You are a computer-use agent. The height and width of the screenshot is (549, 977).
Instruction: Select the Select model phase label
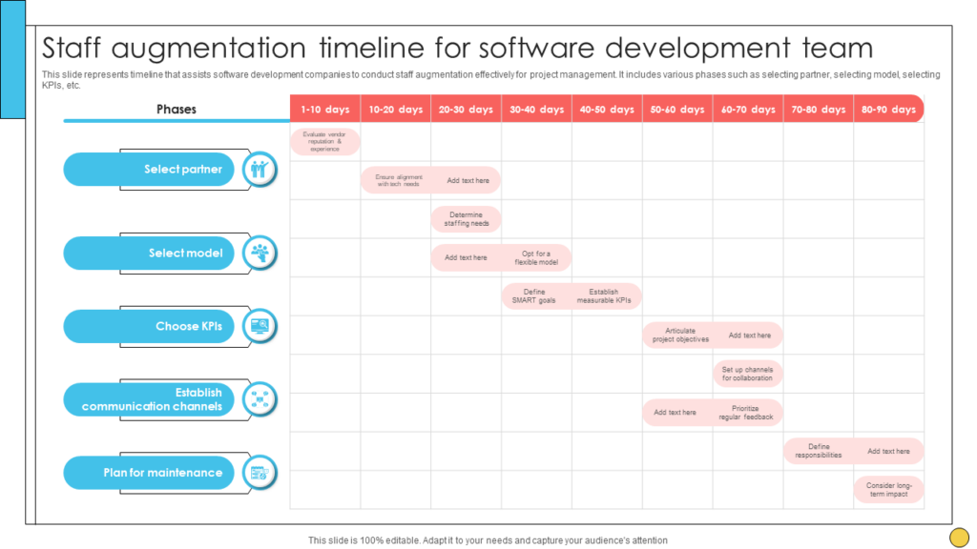(149, 254)
